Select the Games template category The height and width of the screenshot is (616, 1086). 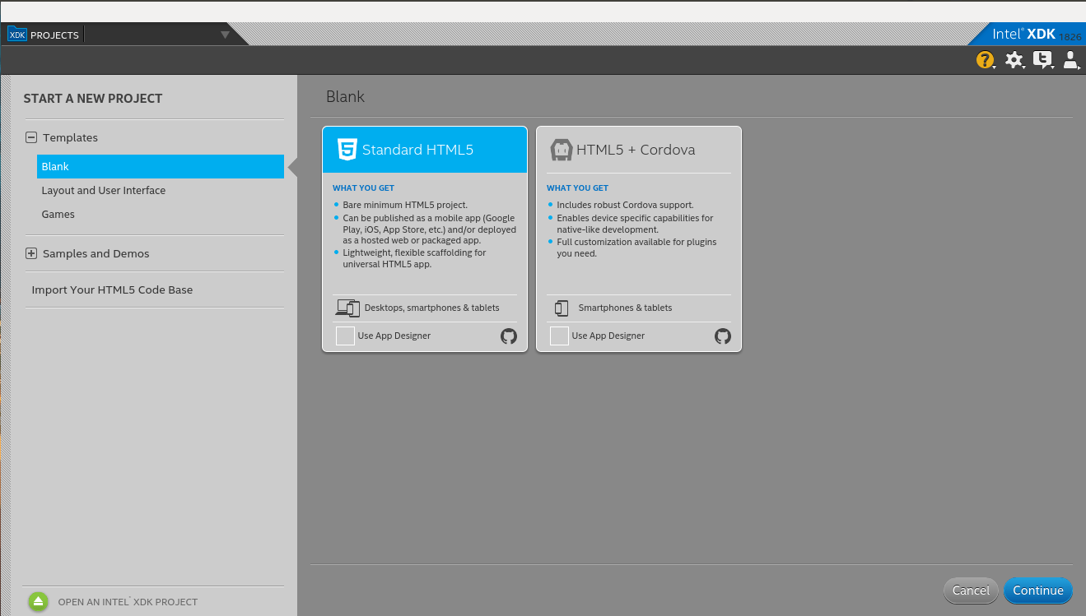pos(58,214)
